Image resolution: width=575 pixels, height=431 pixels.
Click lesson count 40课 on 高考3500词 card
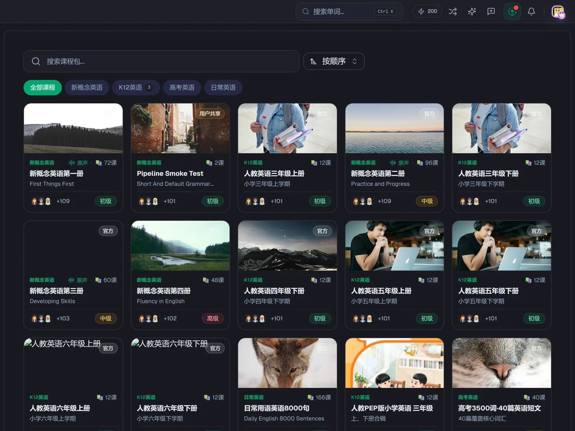(x=534, y=397)
